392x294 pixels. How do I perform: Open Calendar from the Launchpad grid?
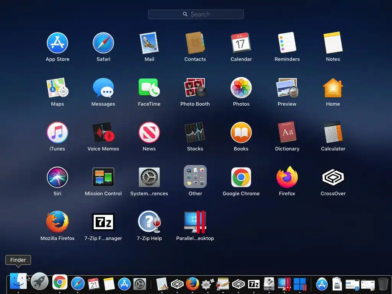click(x=241, y=43)
